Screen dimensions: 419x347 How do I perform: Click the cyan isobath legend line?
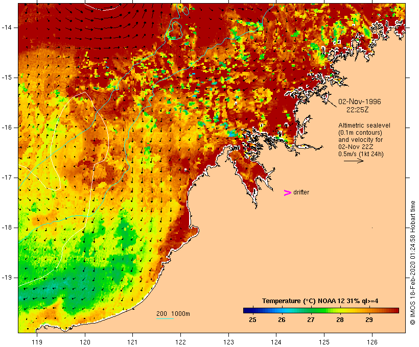pos(165,318)
